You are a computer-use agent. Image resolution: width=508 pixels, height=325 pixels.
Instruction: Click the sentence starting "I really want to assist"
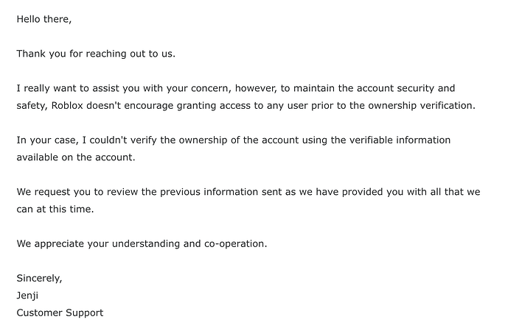click(x=88, y=88)
